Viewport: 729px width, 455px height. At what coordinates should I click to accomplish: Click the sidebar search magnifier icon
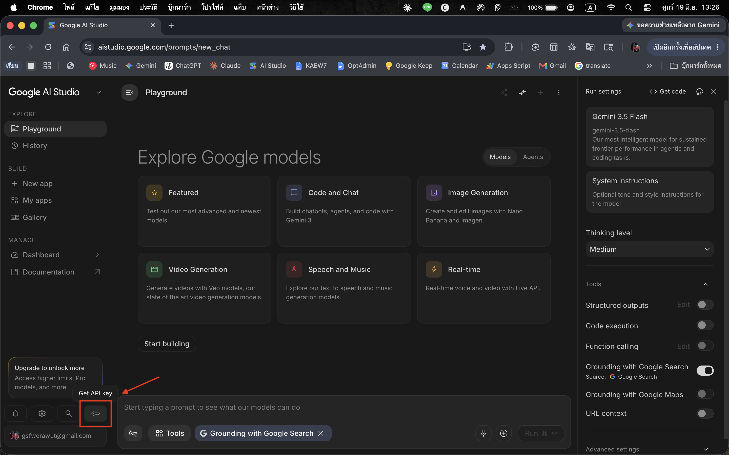69,414
